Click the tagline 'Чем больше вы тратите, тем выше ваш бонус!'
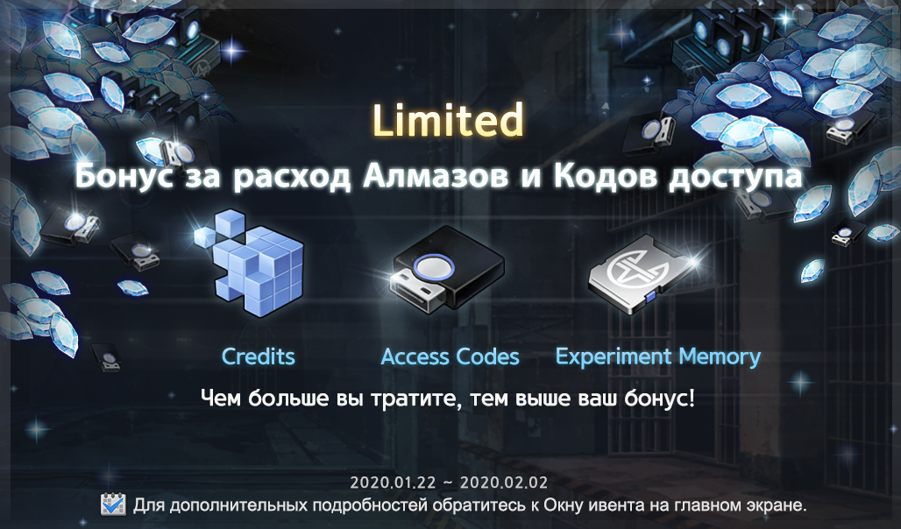This screenshot has height=529, width=901. pos(448,398)
